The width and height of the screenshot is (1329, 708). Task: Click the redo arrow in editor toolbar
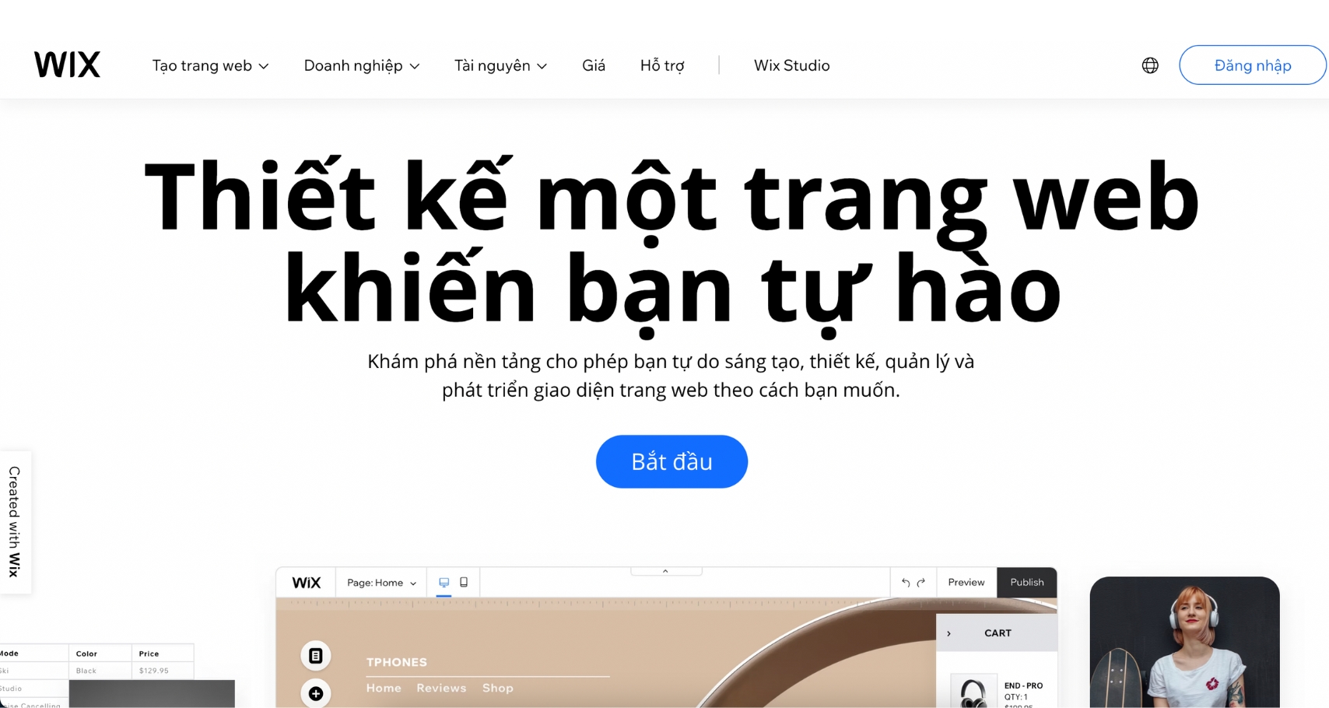click(921, 582)
